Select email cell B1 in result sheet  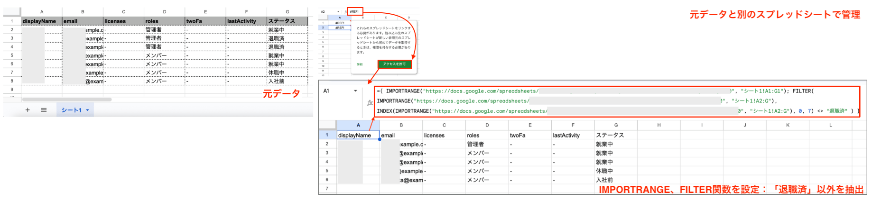[x=401, y=135]
